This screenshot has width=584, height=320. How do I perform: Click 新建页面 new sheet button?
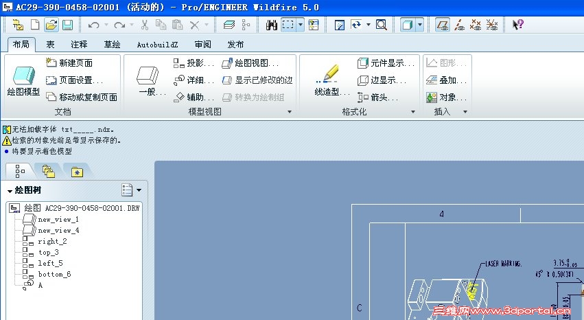coord(69,63)
